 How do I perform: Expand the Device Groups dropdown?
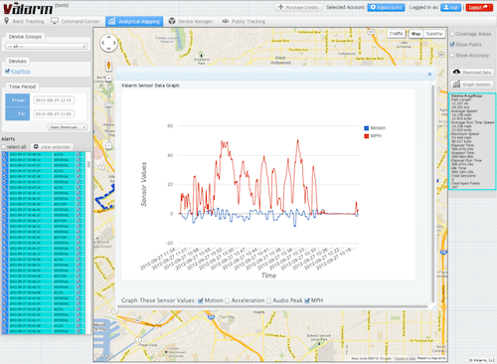[47, 47]
